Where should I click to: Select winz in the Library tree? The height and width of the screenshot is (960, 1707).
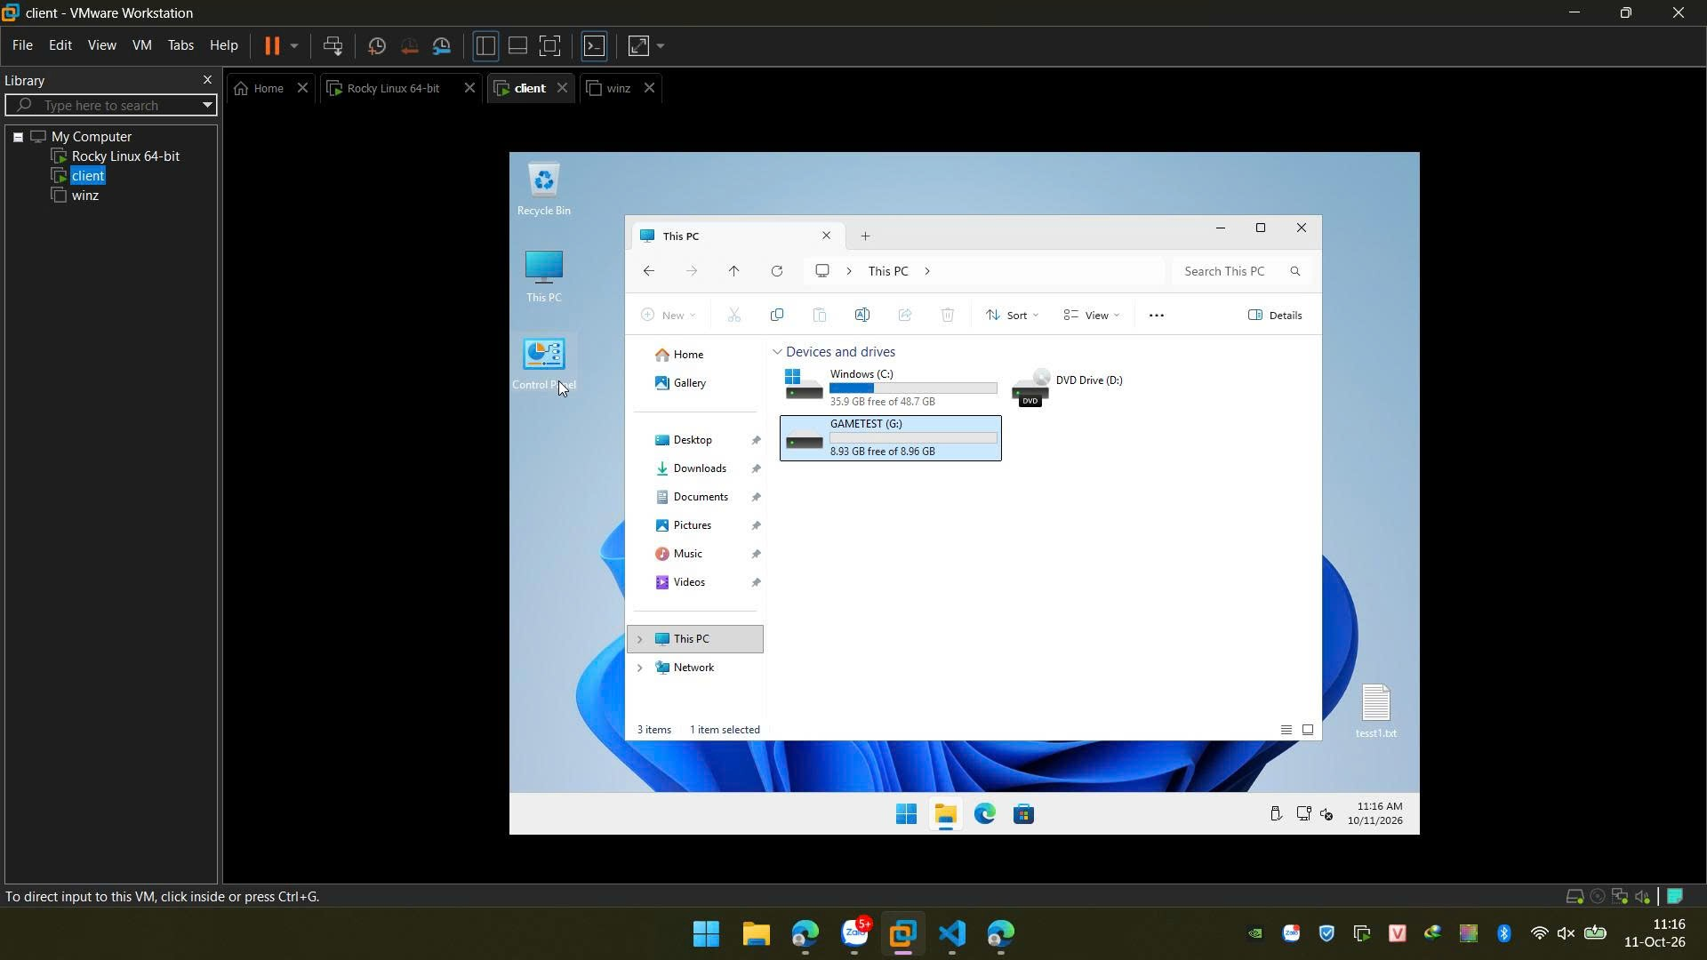(84, 196)
